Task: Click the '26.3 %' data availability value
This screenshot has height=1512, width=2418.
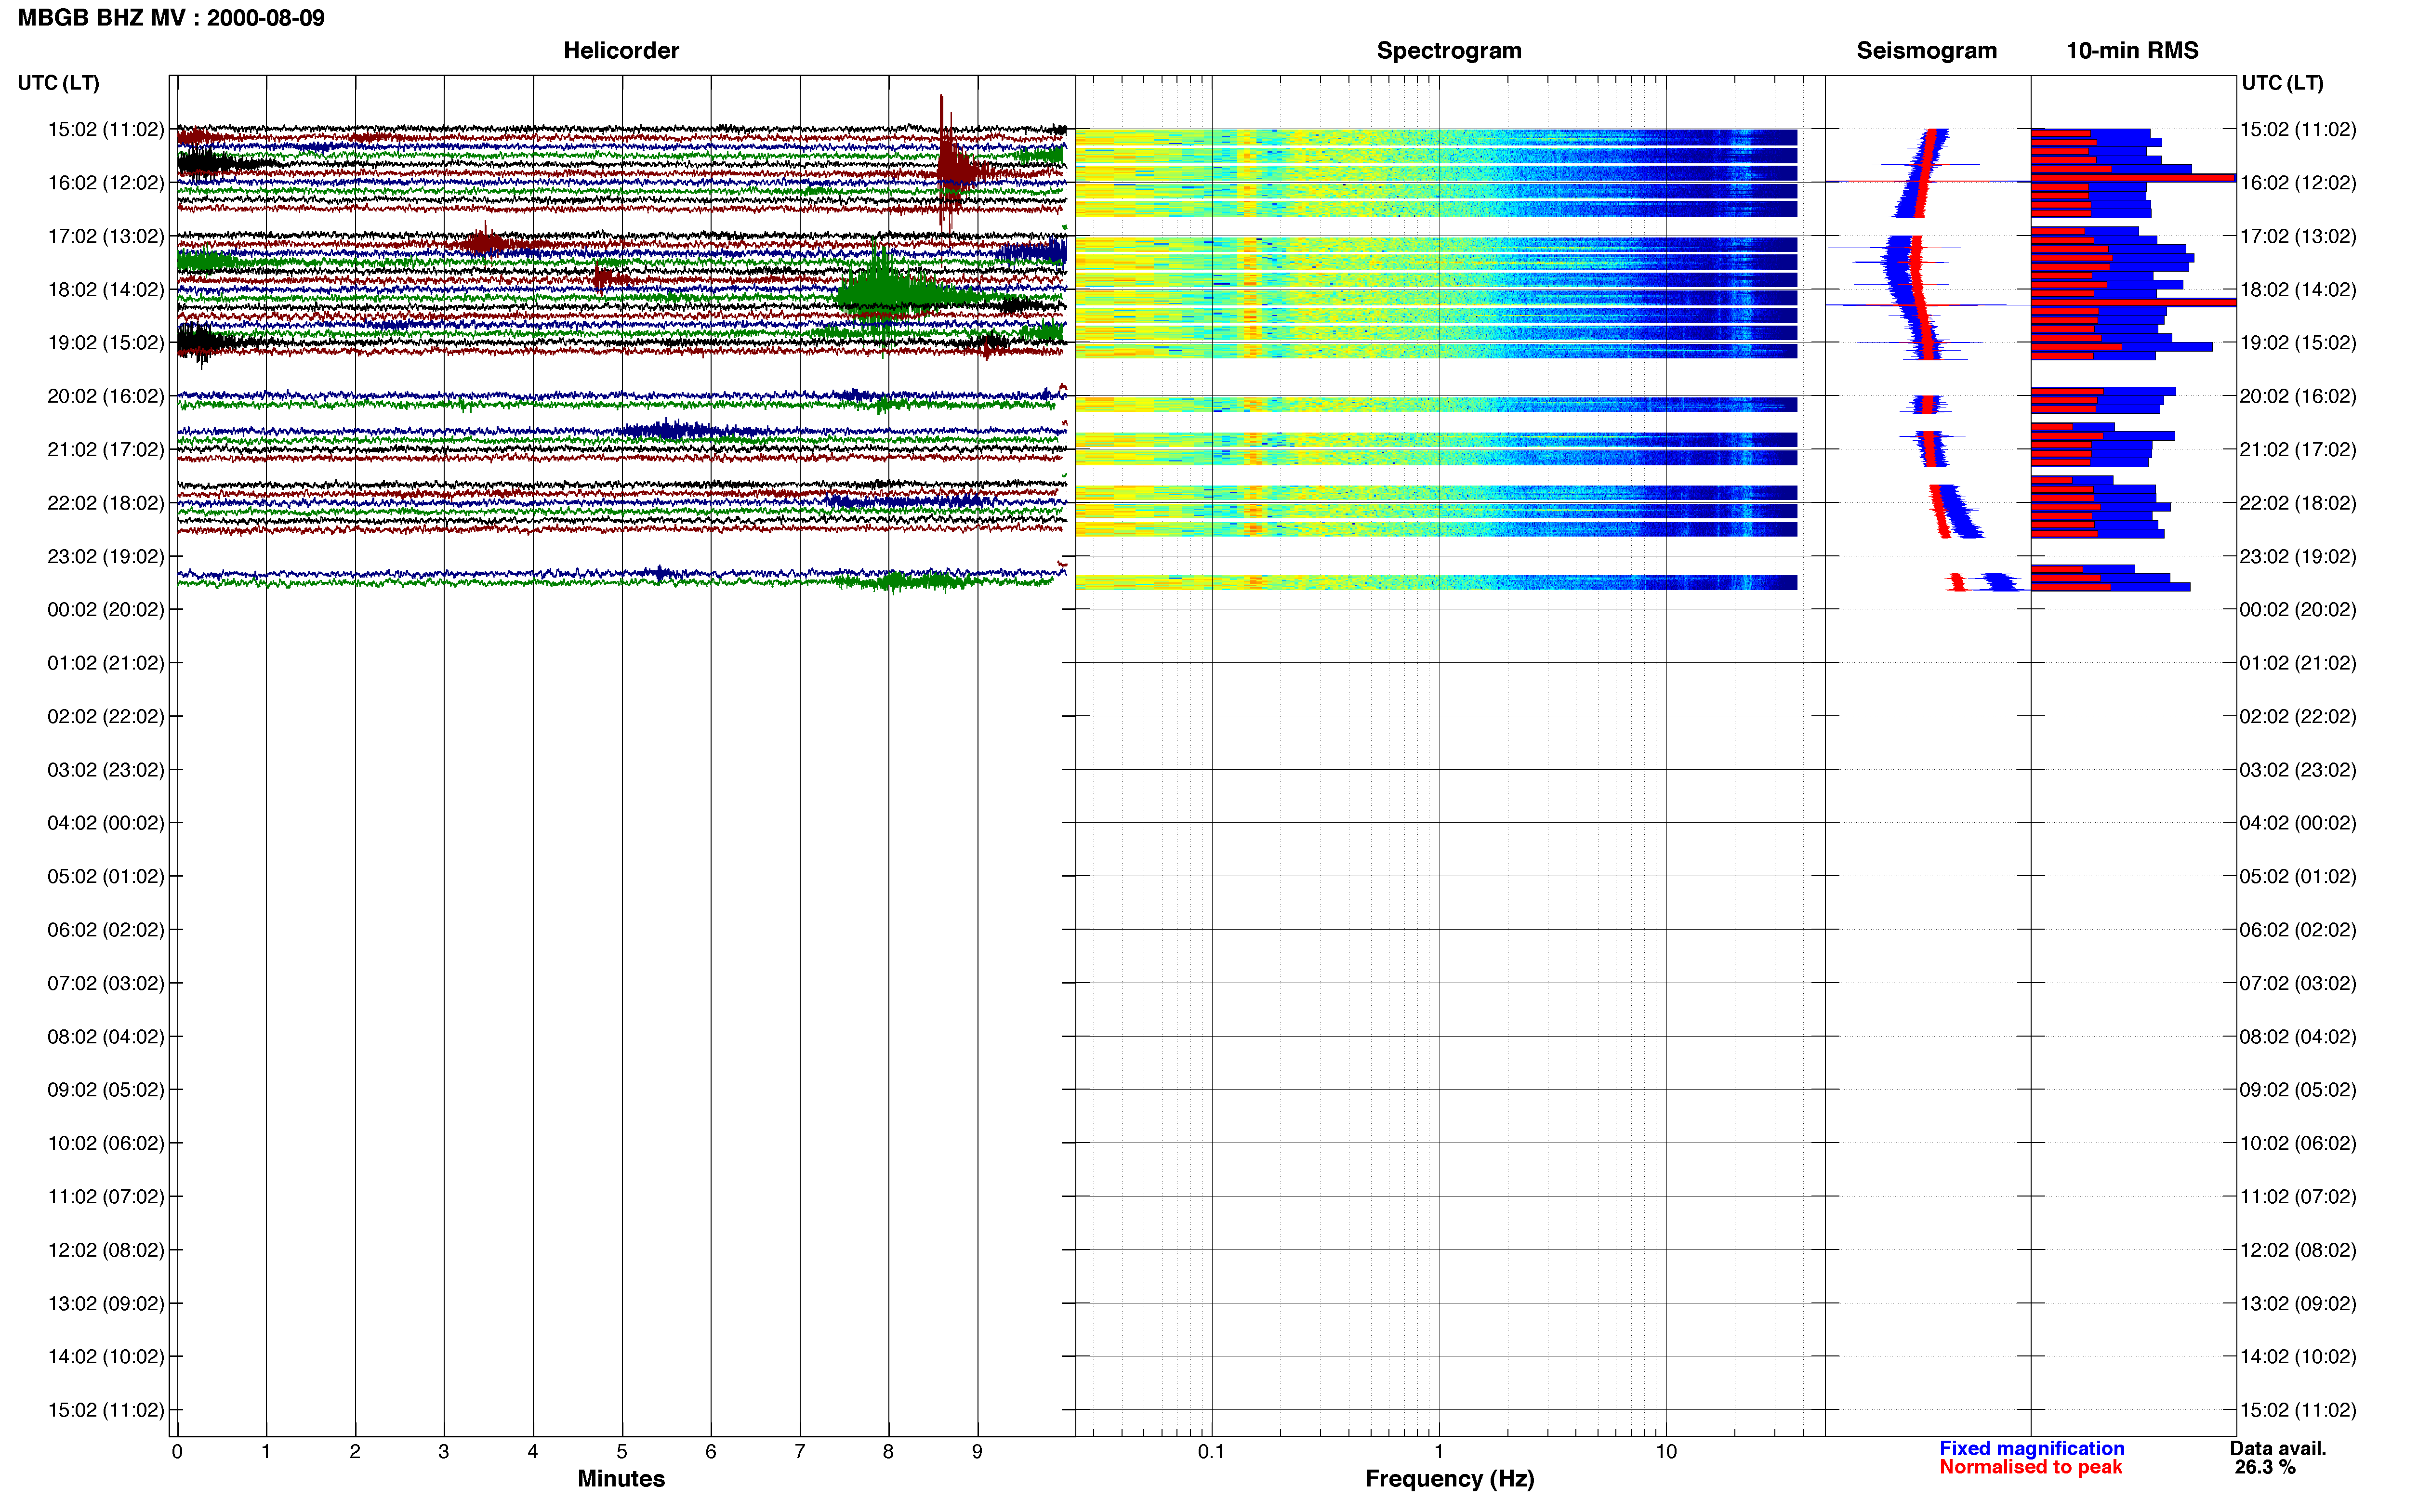Action: (2265, 1467)
